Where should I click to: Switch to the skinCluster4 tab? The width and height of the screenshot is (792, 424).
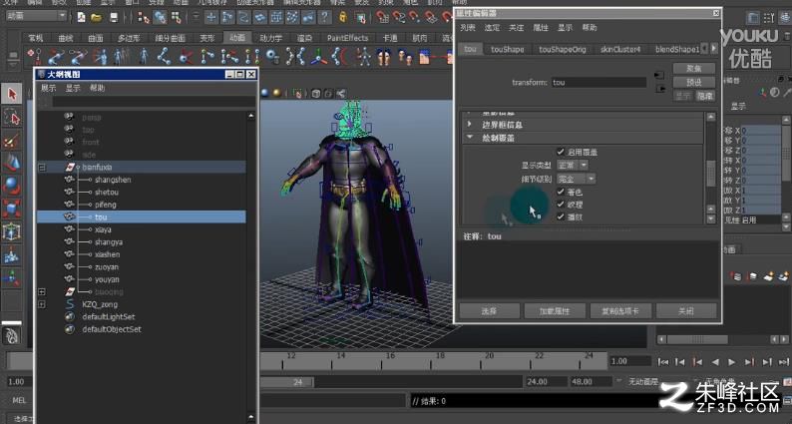(620, 49)
